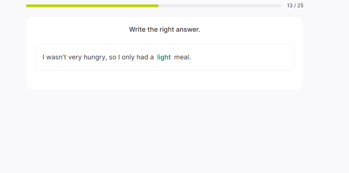Click the 13 / 25 question counter
349x173 pixels.
(295, 5)
